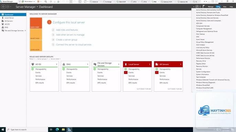Open the dropdown left of refresh icon
The image size is (236, 132).
pos(194,7)
